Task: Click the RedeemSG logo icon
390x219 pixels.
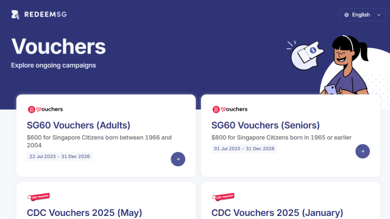Action: coord(15,15)
